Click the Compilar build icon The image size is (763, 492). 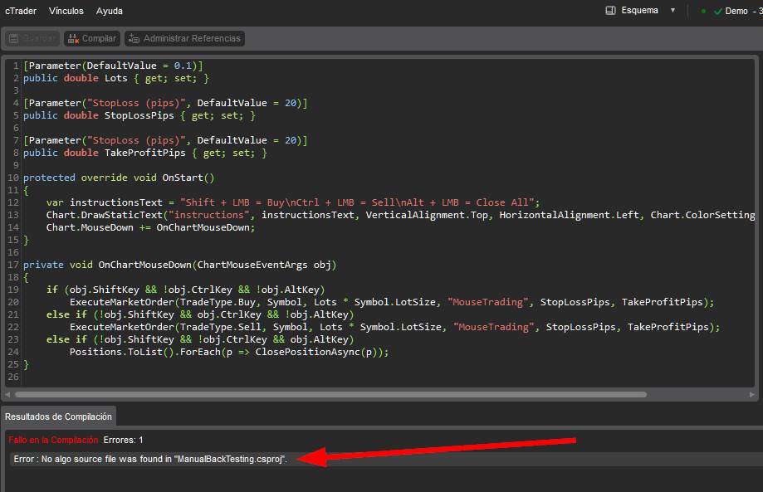tap(73, 38)
